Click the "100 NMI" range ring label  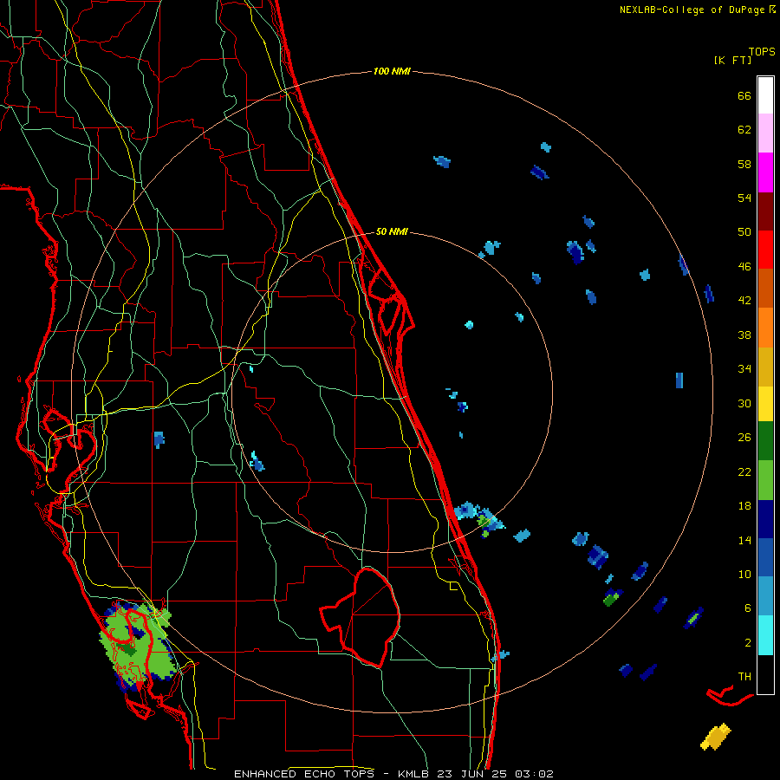click(392, 71)
